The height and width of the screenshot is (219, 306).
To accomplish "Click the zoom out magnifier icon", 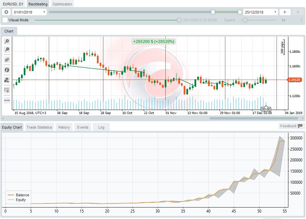I will pyautogui.click(x=7, y=49).
